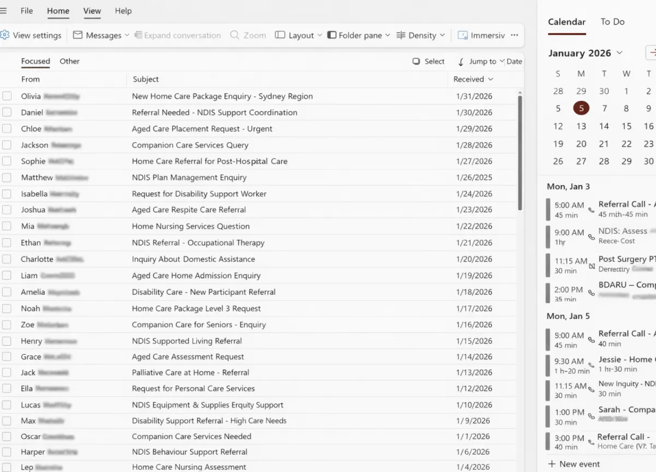Click the Zoom icon in the ribbon
Viewport: 656px width, 472px height.
233,35
